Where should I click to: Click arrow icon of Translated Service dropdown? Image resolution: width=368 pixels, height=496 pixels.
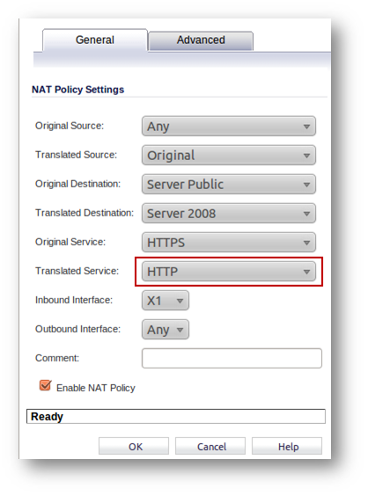point(306,272)
